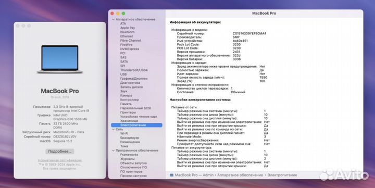Click Информация об аккумуляторе heading
The image size is (375, 188).
(195, 22)
